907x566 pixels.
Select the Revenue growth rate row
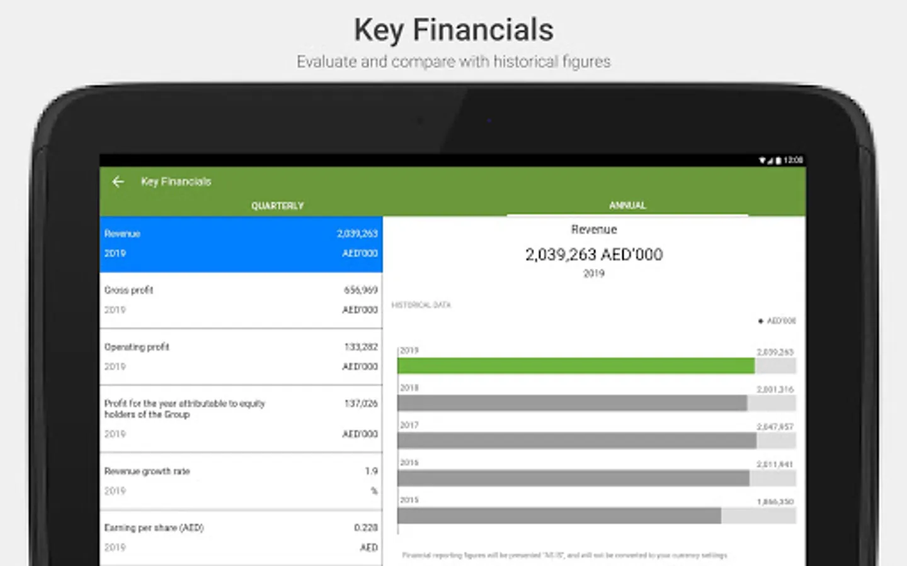(241, 481)
